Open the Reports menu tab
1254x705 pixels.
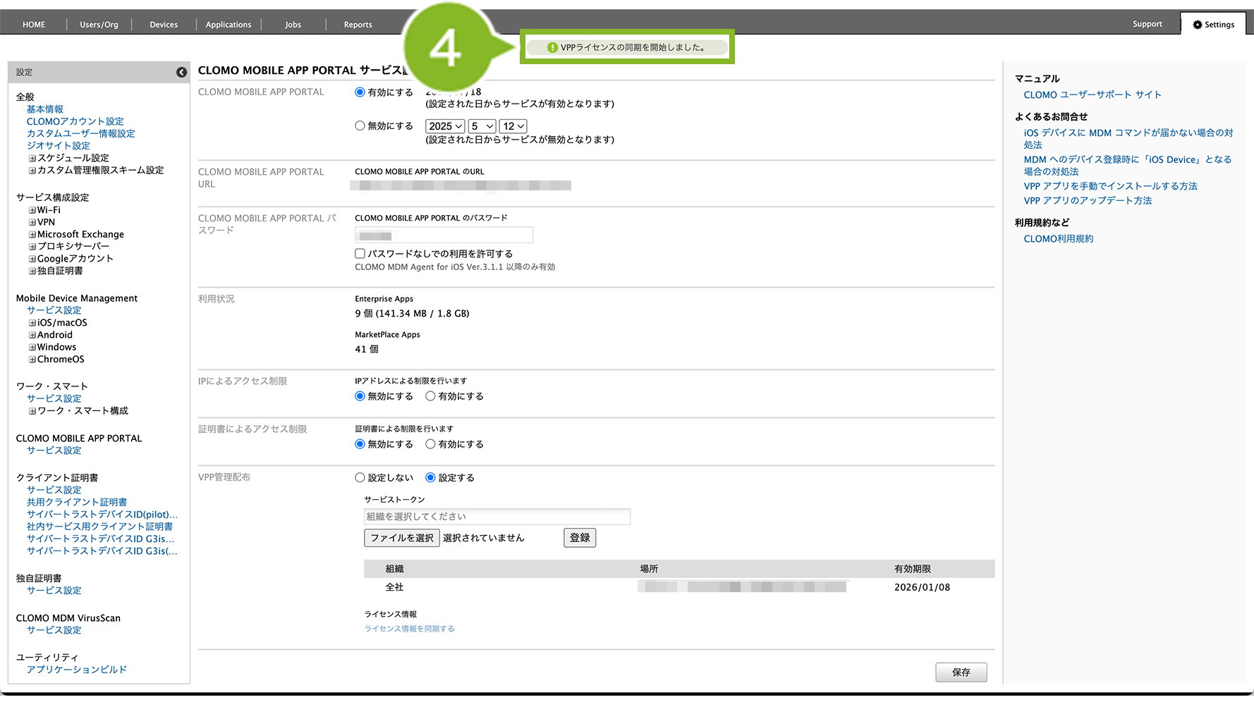pyautogui.click(x=358, y=25)
